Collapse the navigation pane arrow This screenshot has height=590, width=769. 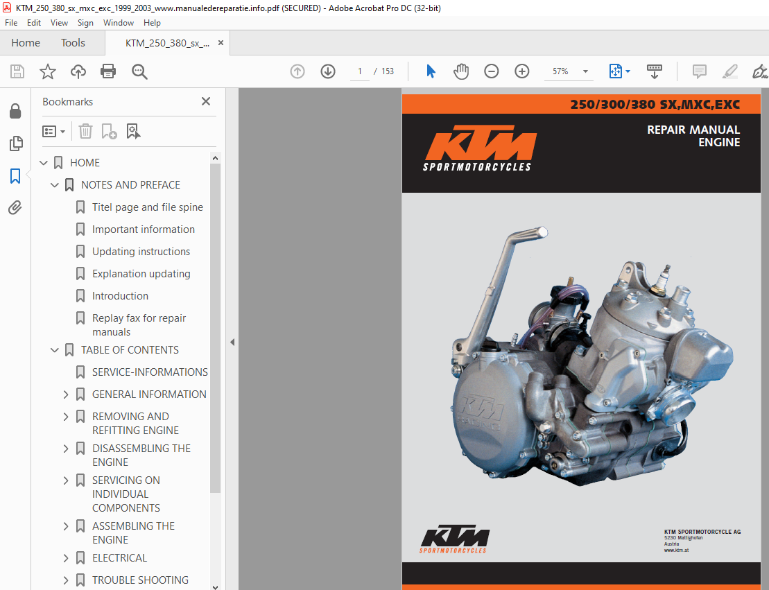pyautogui.click(x=232, y=342)
